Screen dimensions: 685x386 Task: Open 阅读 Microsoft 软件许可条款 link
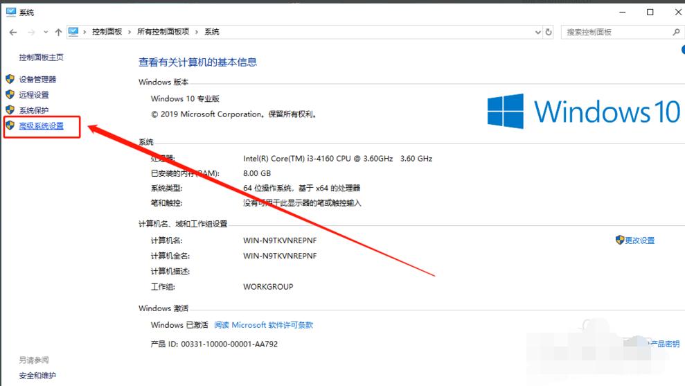[263, 325]
